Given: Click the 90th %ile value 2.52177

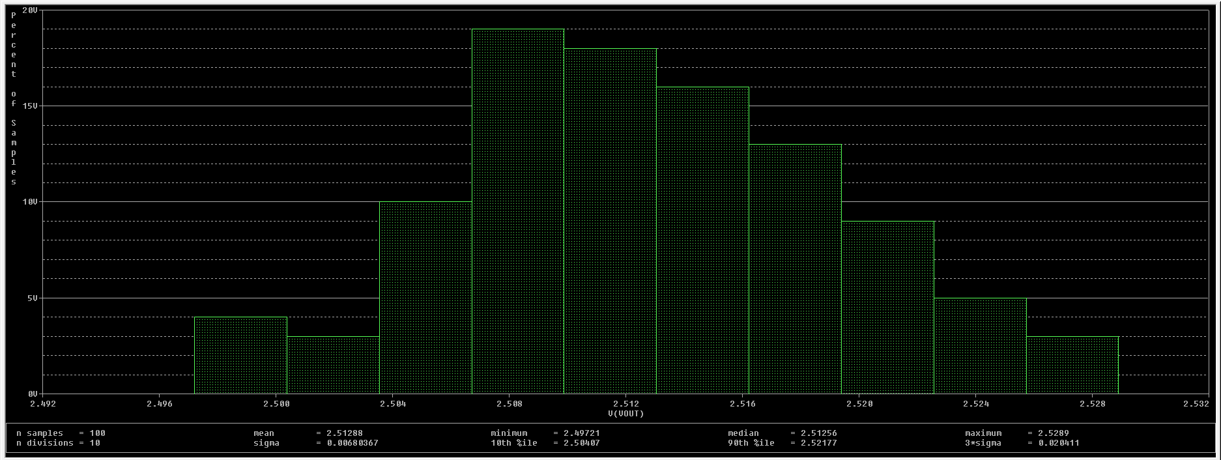Looking at the screenshot, I should point(814,443).
